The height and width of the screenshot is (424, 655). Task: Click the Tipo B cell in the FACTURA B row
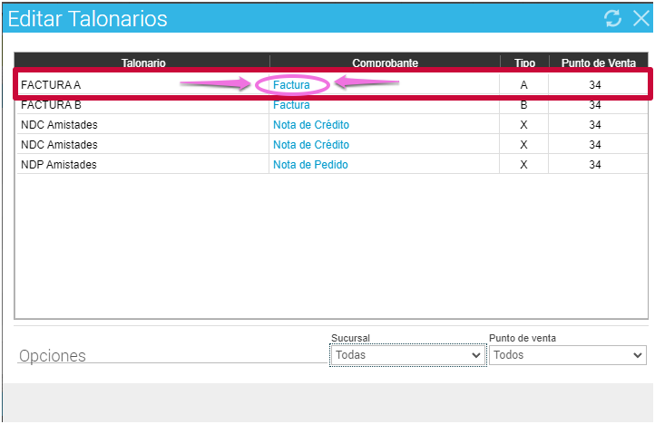pos(523,105)
